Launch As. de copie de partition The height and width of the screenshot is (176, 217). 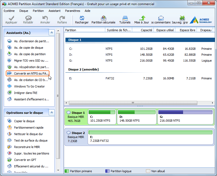(27, 54)
